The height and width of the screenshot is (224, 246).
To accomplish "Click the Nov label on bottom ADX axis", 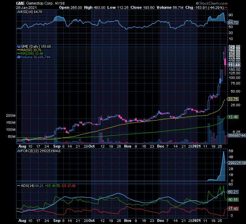I will pyautogui.click(x=128, y=221).
